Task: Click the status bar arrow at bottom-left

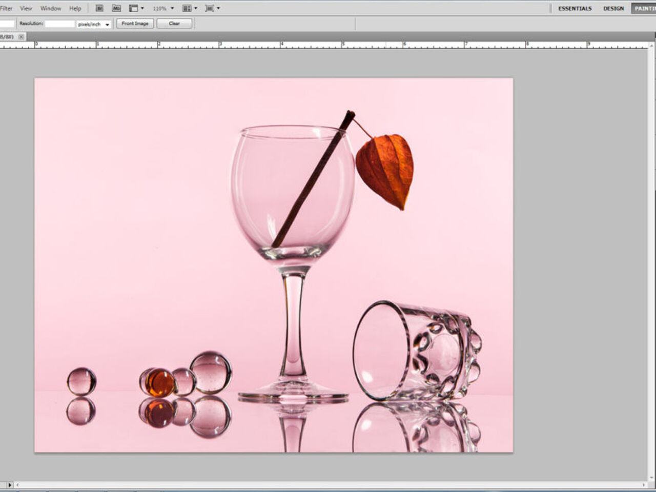Action: [9, 485]
